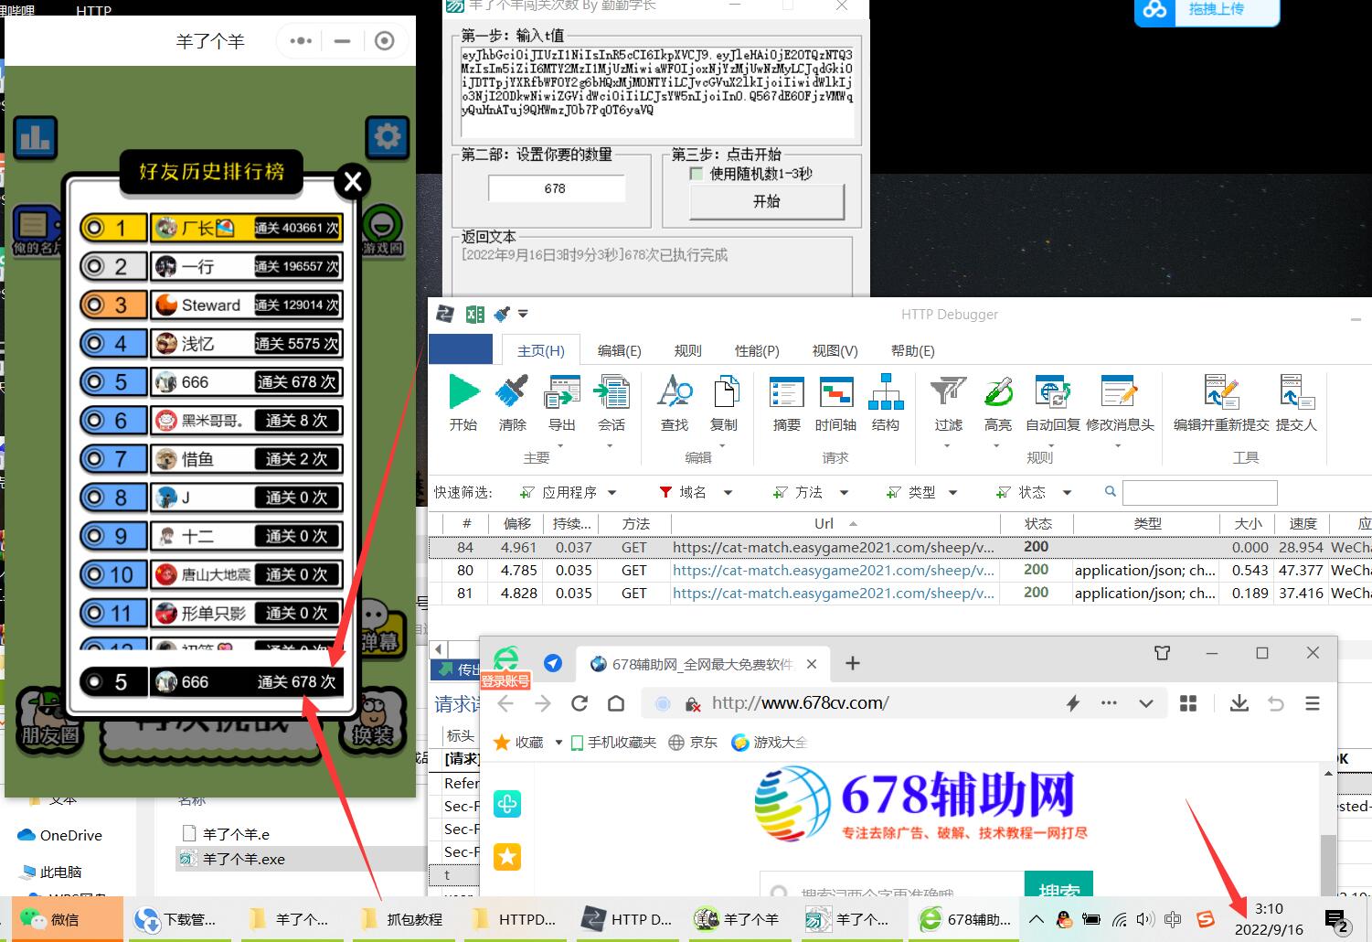The width and height of the screenshot is (1372, 942).
Task: Expand the Method (方法) filter dropdown
Action: coord(844,492)
